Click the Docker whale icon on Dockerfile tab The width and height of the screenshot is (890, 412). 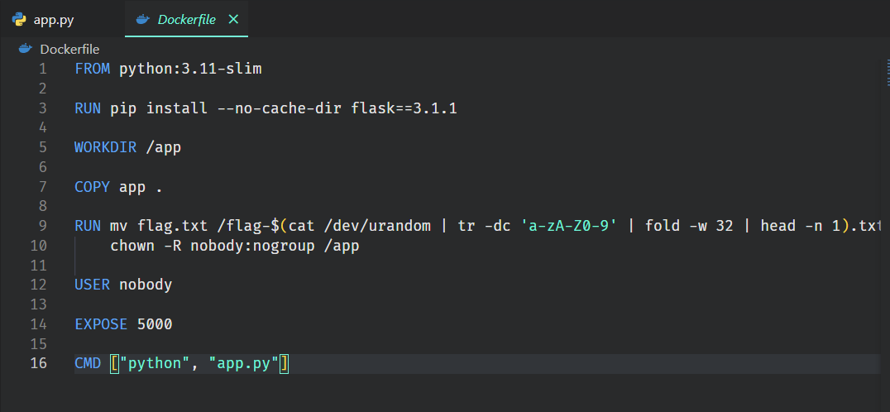click(x=143, y=20)
